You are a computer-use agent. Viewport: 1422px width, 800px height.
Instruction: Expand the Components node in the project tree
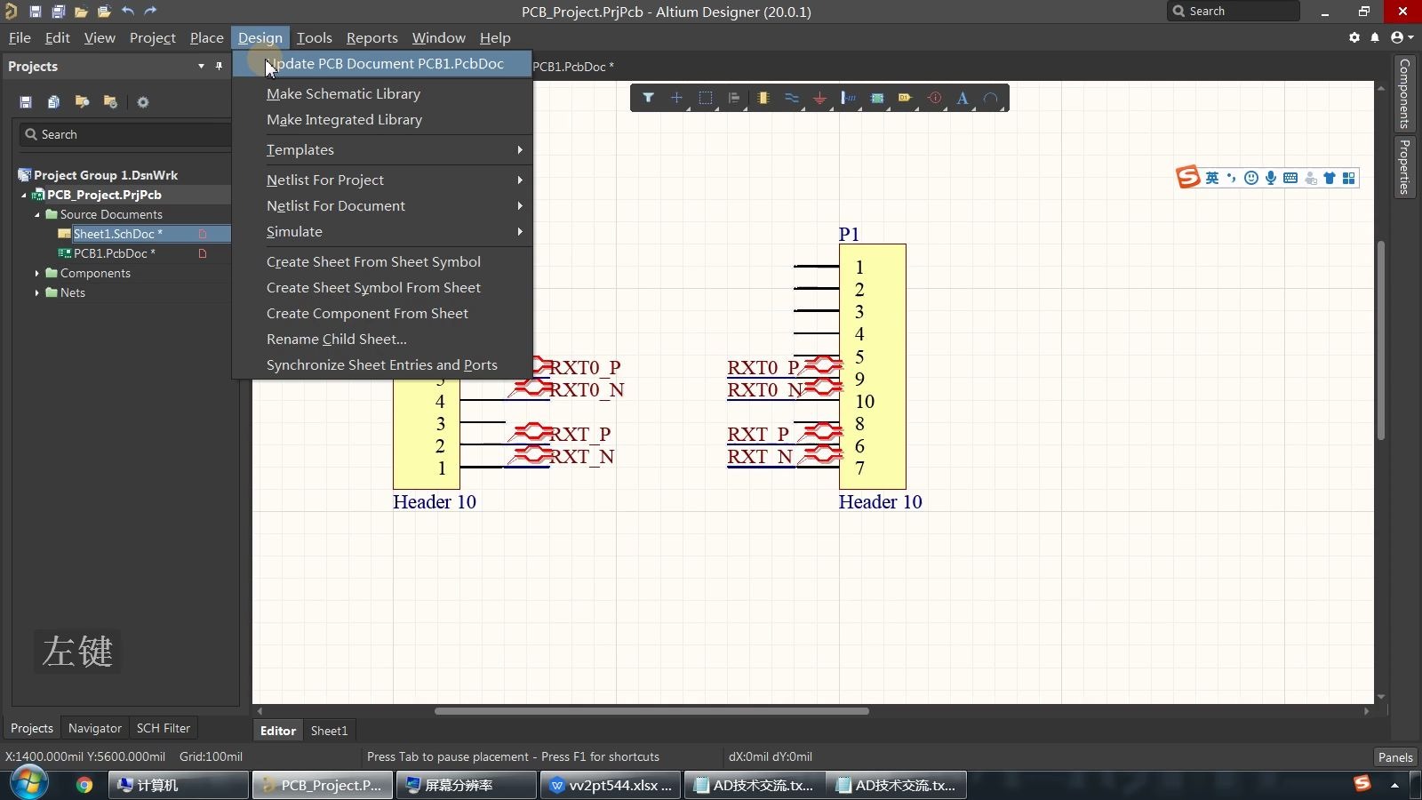(x=35, y=273)
